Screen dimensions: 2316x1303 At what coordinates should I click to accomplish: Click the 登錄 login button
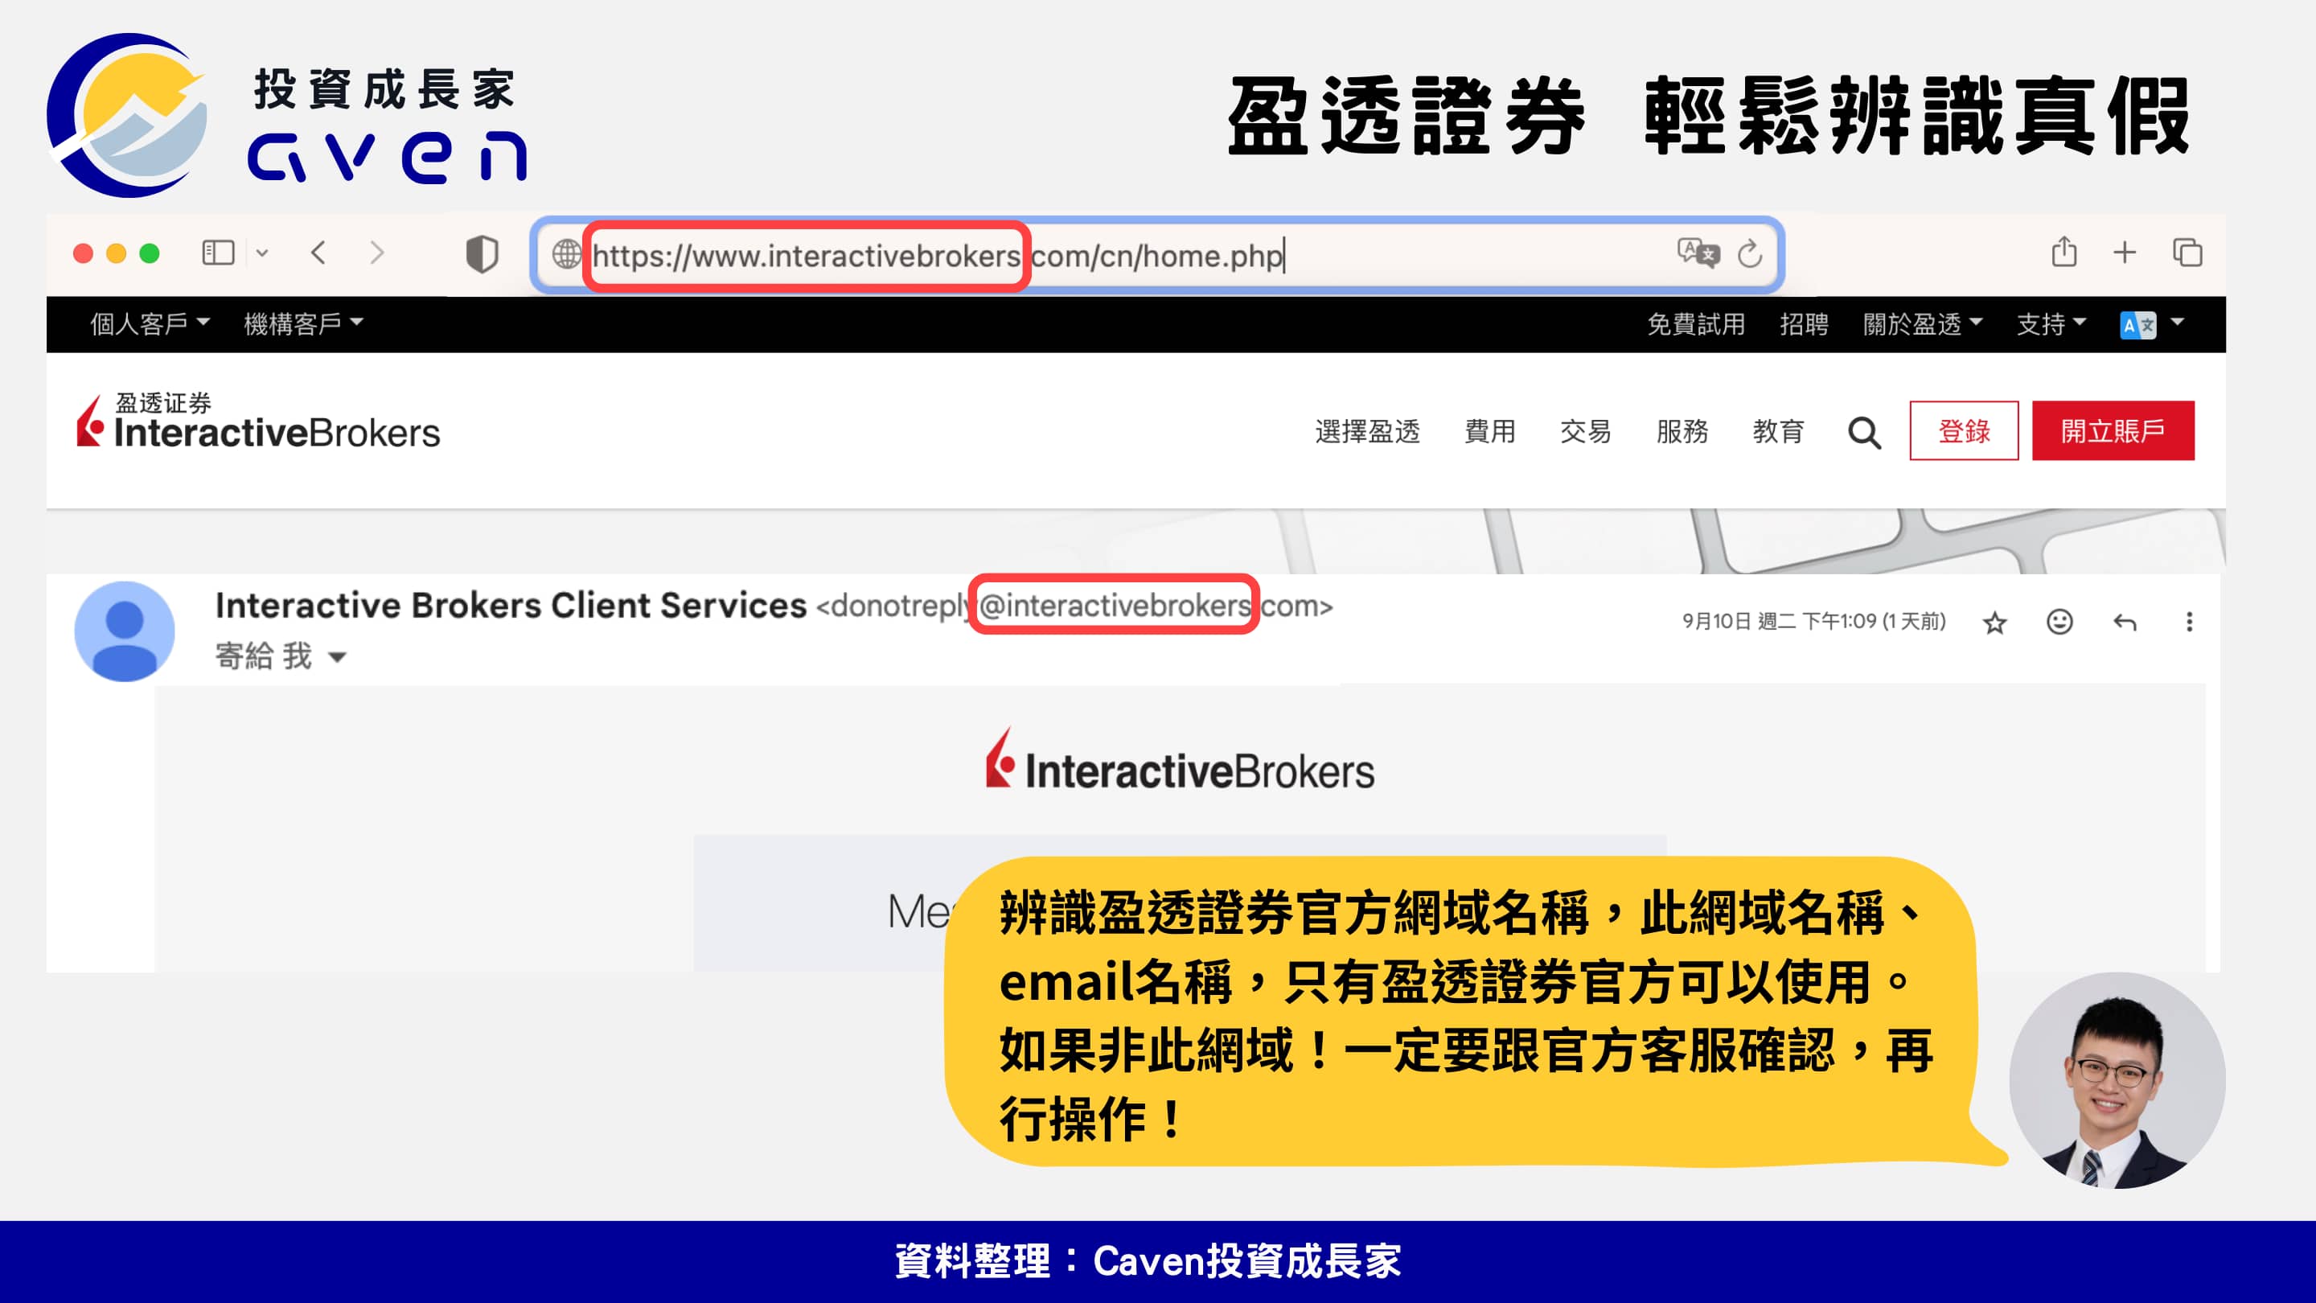click(1964, 431)
